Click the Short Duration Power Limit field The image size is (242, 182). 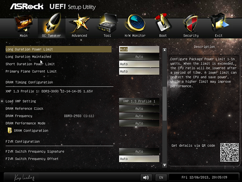pos(139,64)
